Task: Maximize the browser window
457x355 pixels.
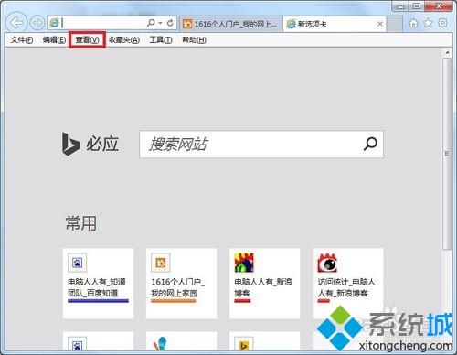Action: coord(417,6)
